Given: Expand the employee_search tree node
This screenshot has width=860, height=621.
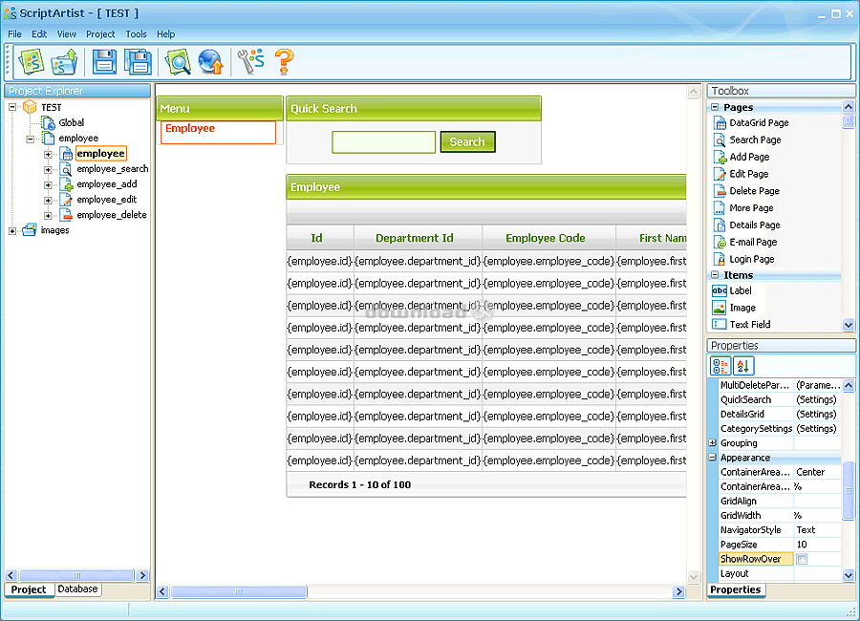Looking at the screenshot, I should [x=48, y=169].
